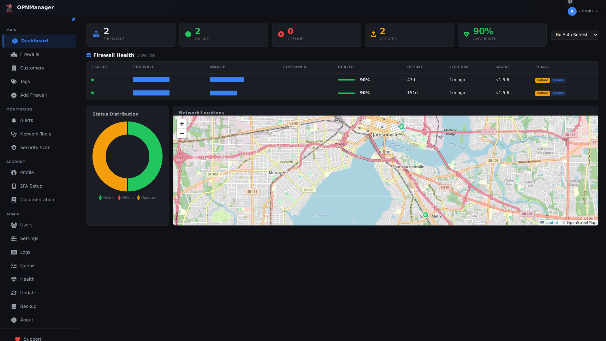Open the Alerts monitoring page

point(39,121)
